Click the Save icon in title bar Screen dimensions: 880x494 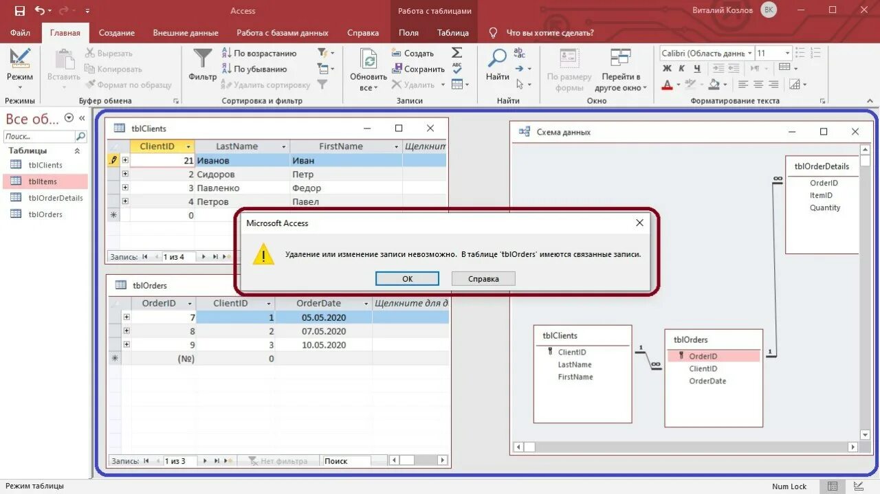19,10
